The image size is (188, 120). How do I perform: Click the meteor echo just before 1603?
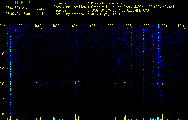click(x=54, y=83)
